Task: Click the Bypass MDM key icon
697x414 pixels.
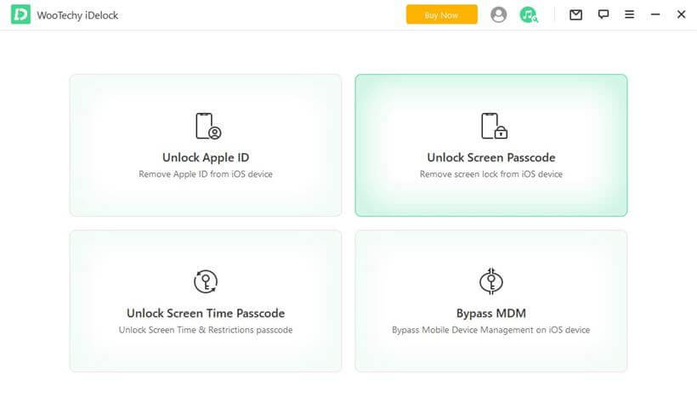Action: tap(491, 281)
